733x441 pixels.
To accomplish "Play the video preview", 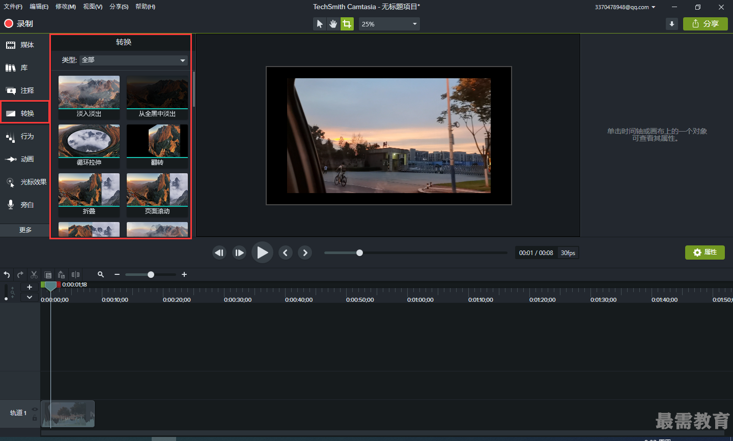I will coord(262,253).
